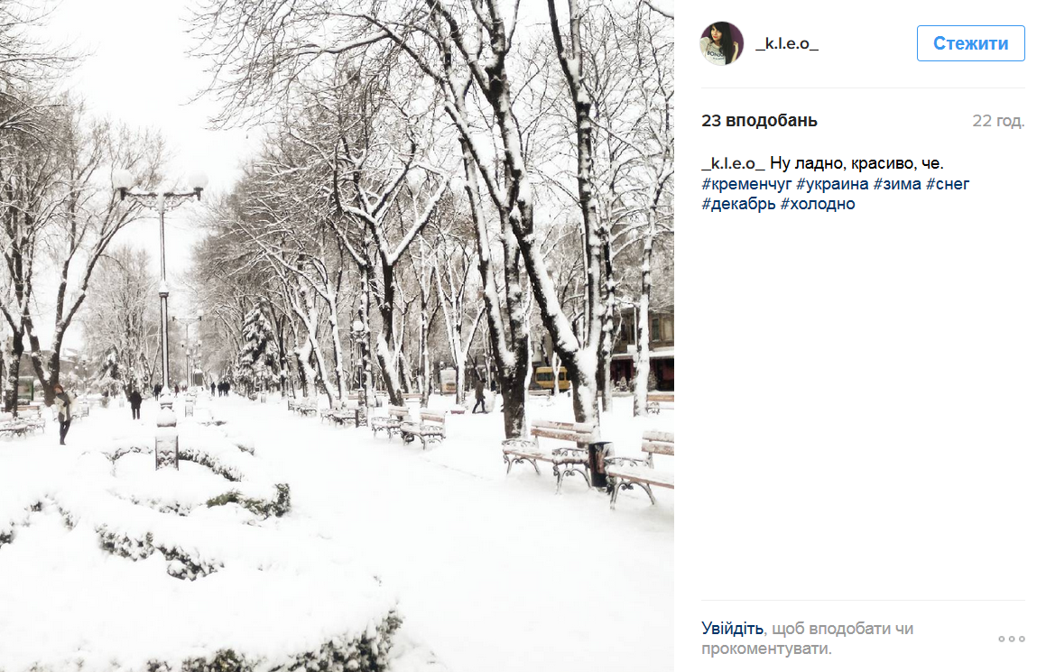This screenshot has height=672, width=1046.
Task: Open the _k.l.e.o_ username in header
Action: tap(787, 44)
